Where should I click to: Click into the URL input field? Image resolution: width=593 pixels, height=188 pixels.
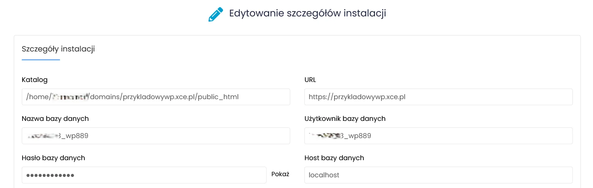pyautogui.click(x=438, y=97)
